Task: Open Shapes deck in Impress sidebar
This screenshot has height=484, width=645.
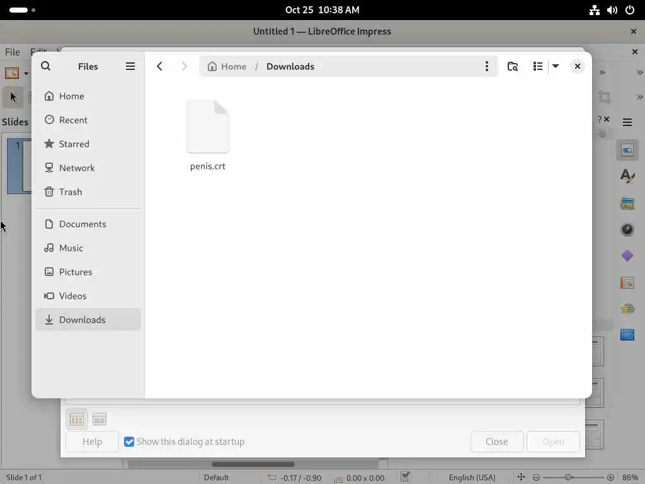Action: click(x=627, y=256)
